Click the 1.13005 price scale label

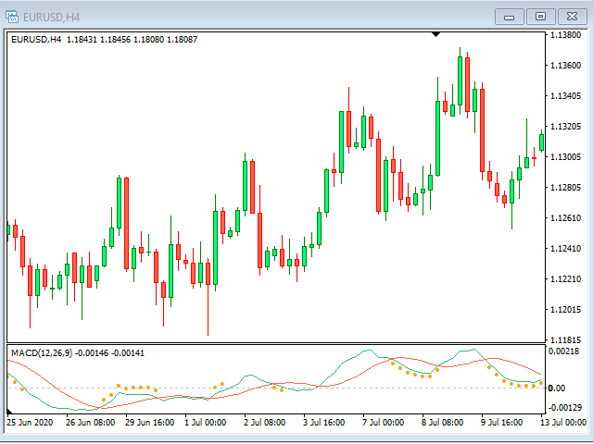pyautogui.click(x=565, y=156)
